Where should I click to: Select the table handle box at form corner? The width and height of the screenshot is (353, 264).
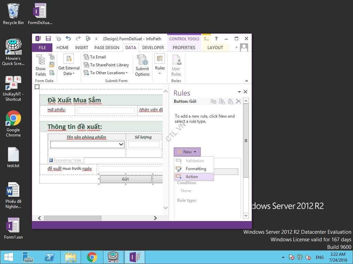(37, 87)
